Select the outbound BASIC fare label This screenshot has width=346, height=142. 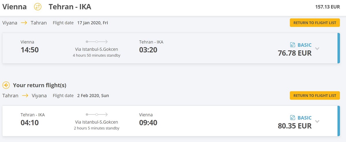[x=304, y=45]
